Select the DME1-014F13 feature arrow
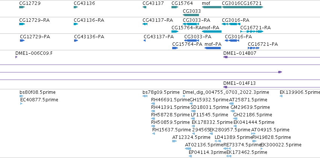This screenshot has width=320, height=158. click(x=225, y=87)
